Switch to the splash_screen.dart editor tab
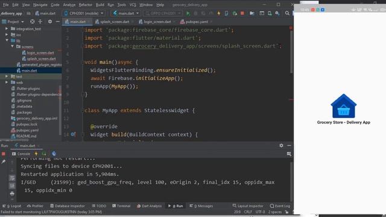Screen dimensions: 386x217 [115, 22]
